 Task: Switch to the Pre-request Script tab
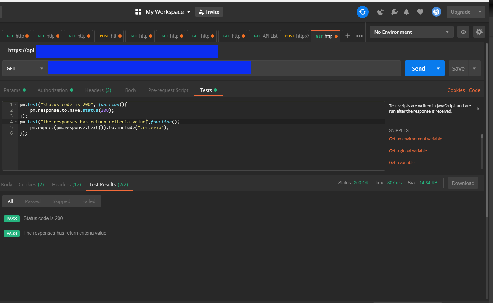coord(168,90)
